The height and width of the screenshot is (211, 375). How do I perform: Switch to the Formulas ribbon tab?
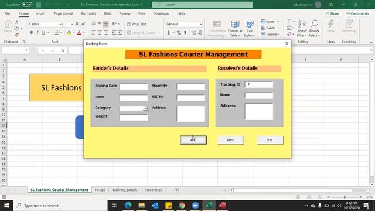pyautogui.click(x=88, y=13)
